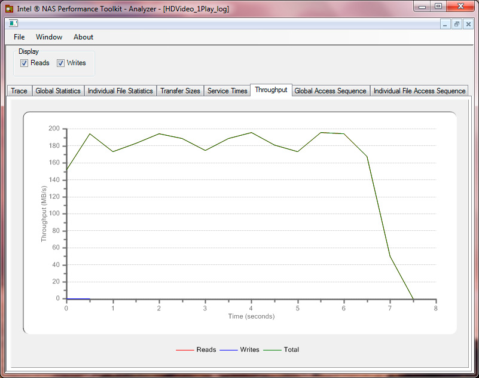Click the 8 tick label on the time axis
The width and height of the screenshot is (479, 378).
pos(435,308)
